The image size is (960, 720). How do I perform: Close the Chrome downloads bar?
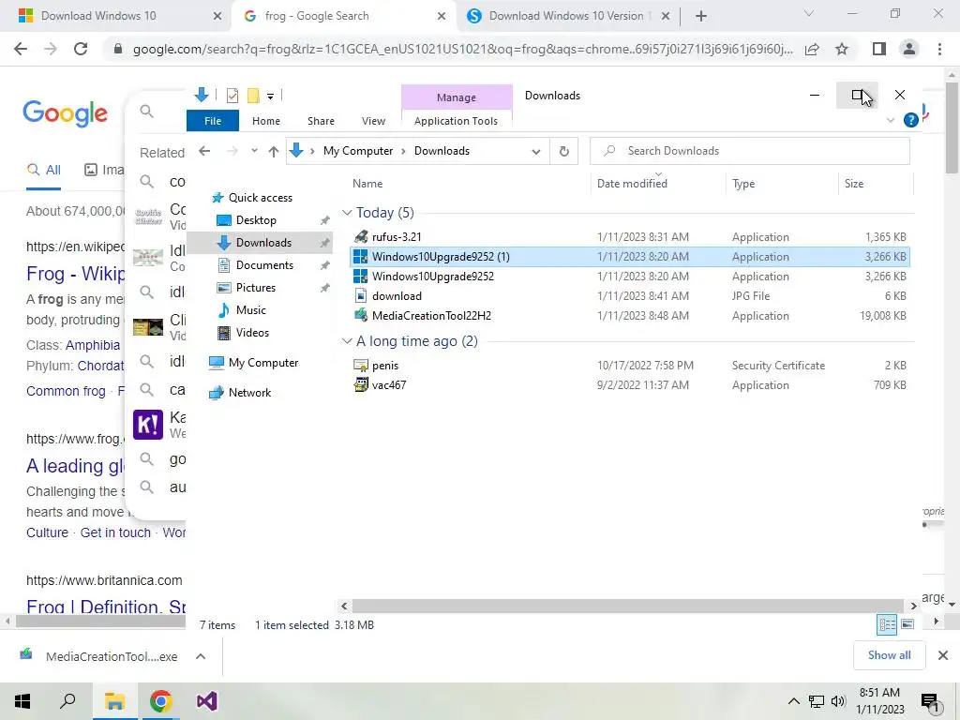[943, 655]
